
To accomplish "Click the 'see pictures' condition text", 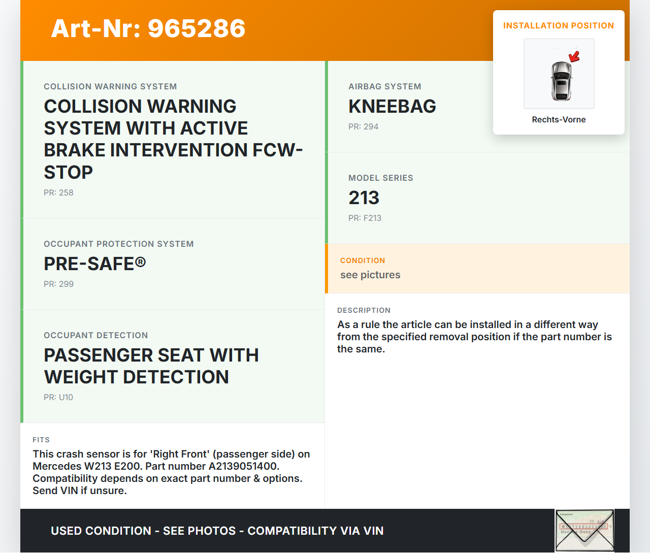I will tap(370, 275).
